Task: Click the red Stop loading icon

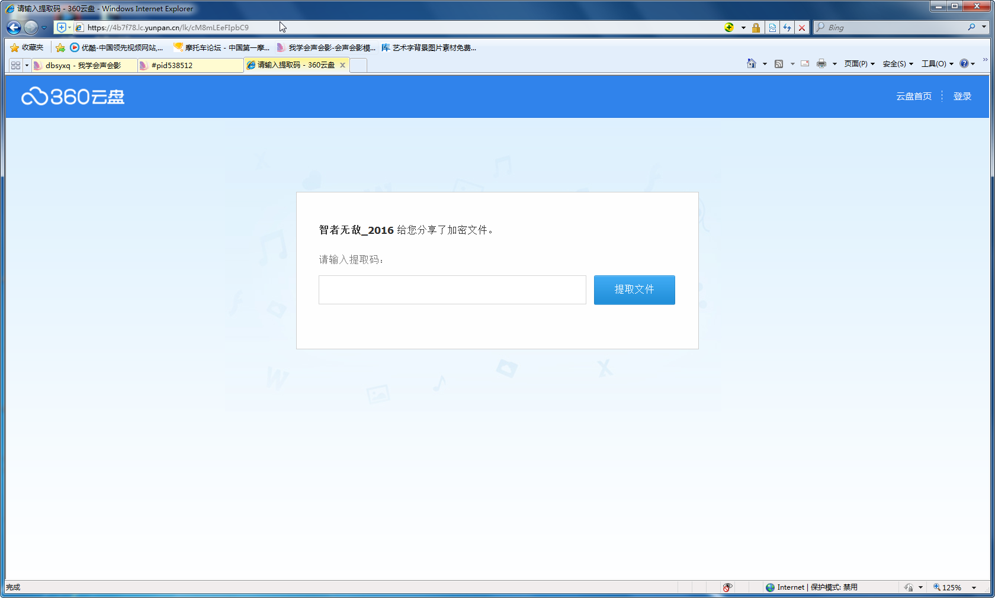Action: 802,28
